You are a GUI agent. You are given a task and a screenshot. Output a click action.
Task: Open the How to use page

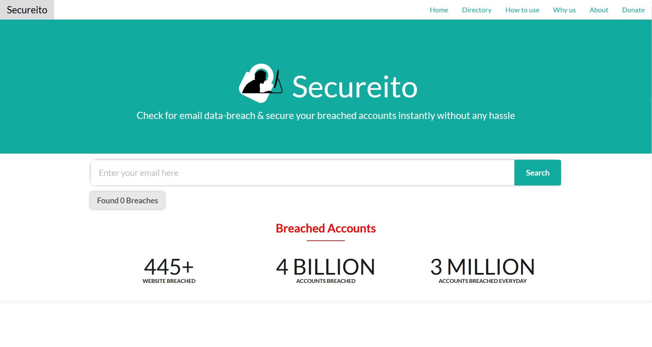(522, 10)
